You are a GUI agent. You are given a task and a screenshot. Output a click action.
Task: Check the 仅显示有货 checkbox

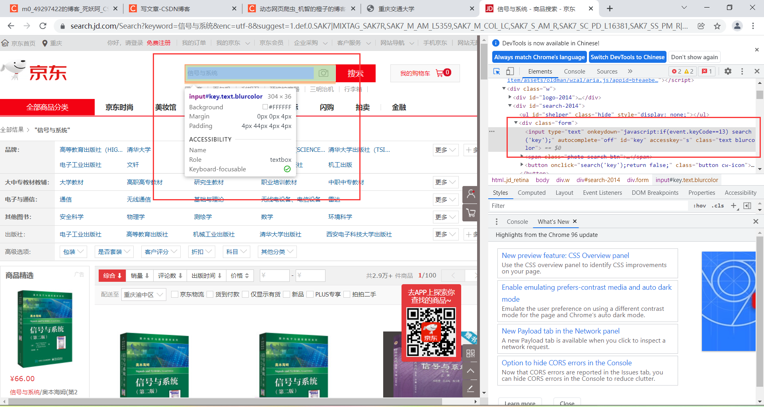[x=245, y=294]
